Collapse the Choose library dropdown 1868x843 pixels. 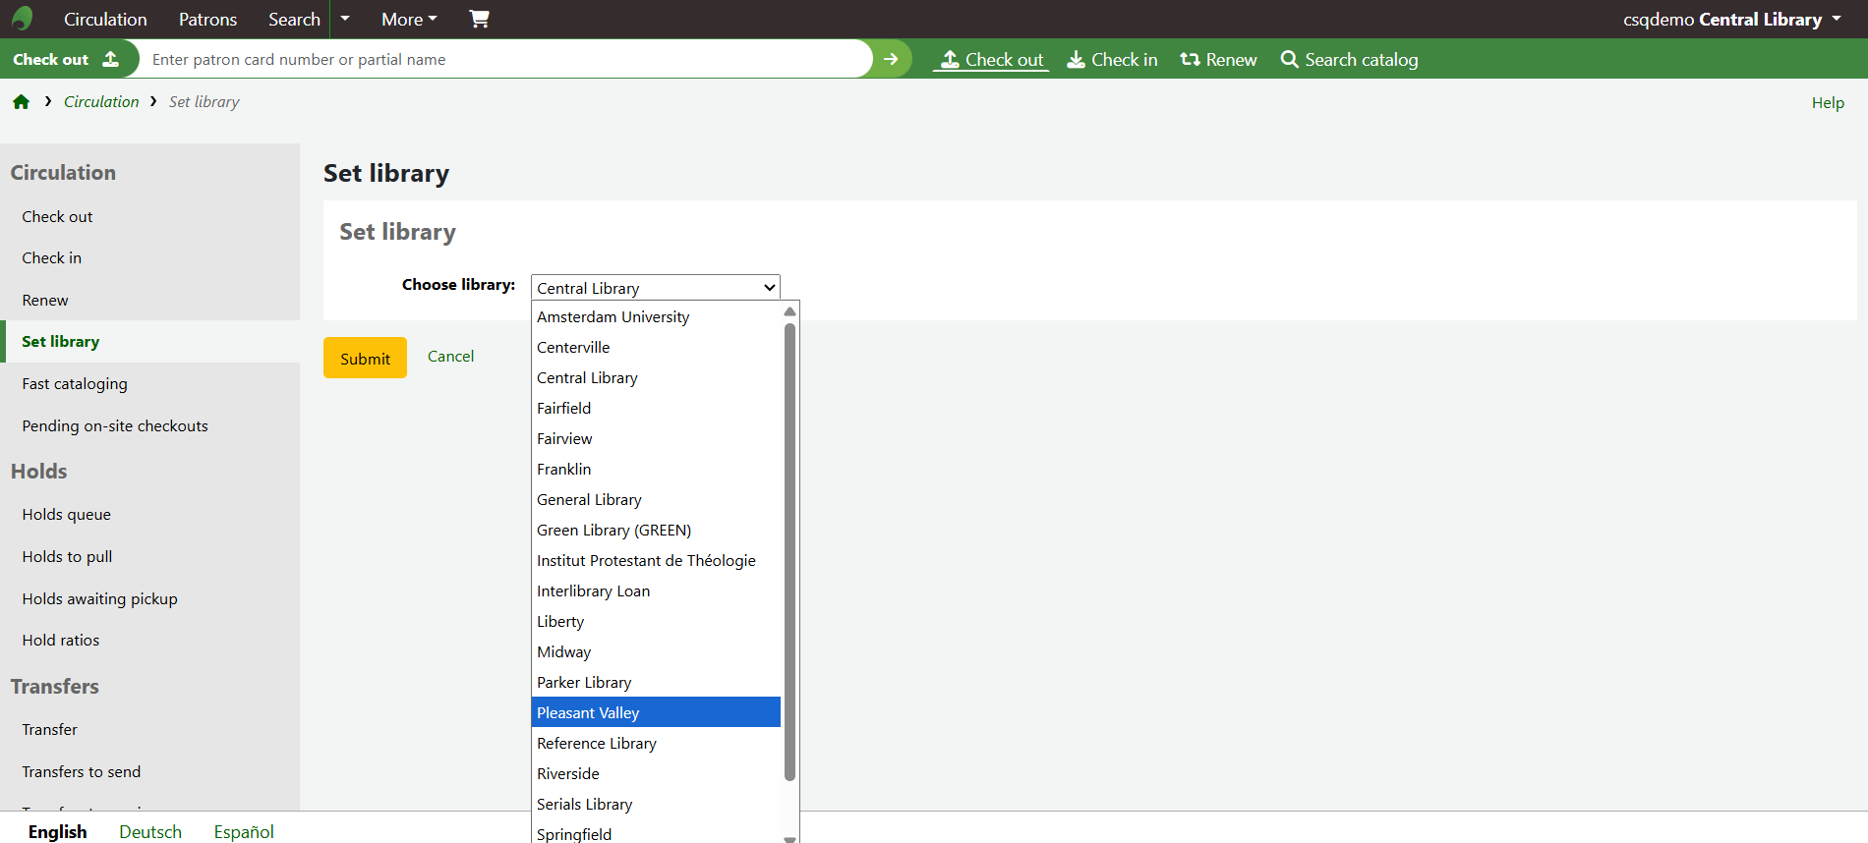[655, 288]
